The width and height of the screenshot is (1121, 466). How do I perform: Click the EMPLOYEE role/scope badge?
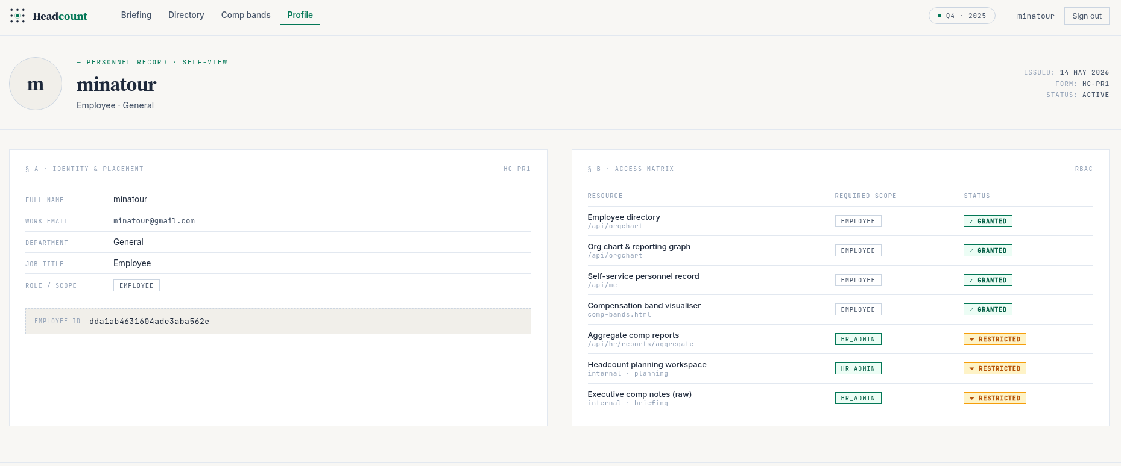click(136, 285)
